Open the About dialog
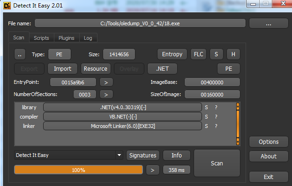 [x=269, y=156]
